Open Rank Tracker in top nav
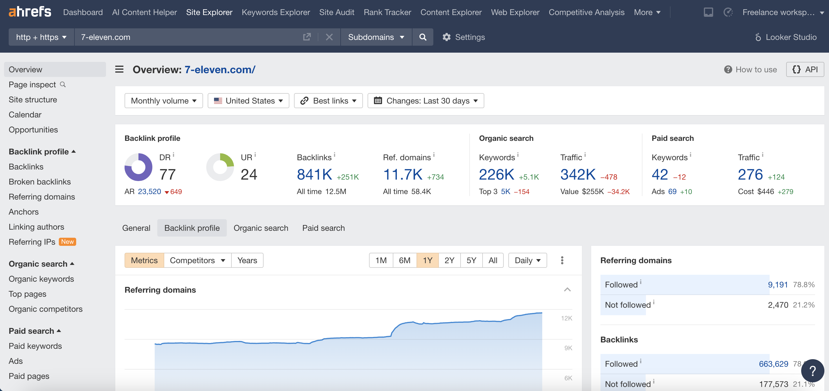Screen dimensions: 829x391 [387, 12]
